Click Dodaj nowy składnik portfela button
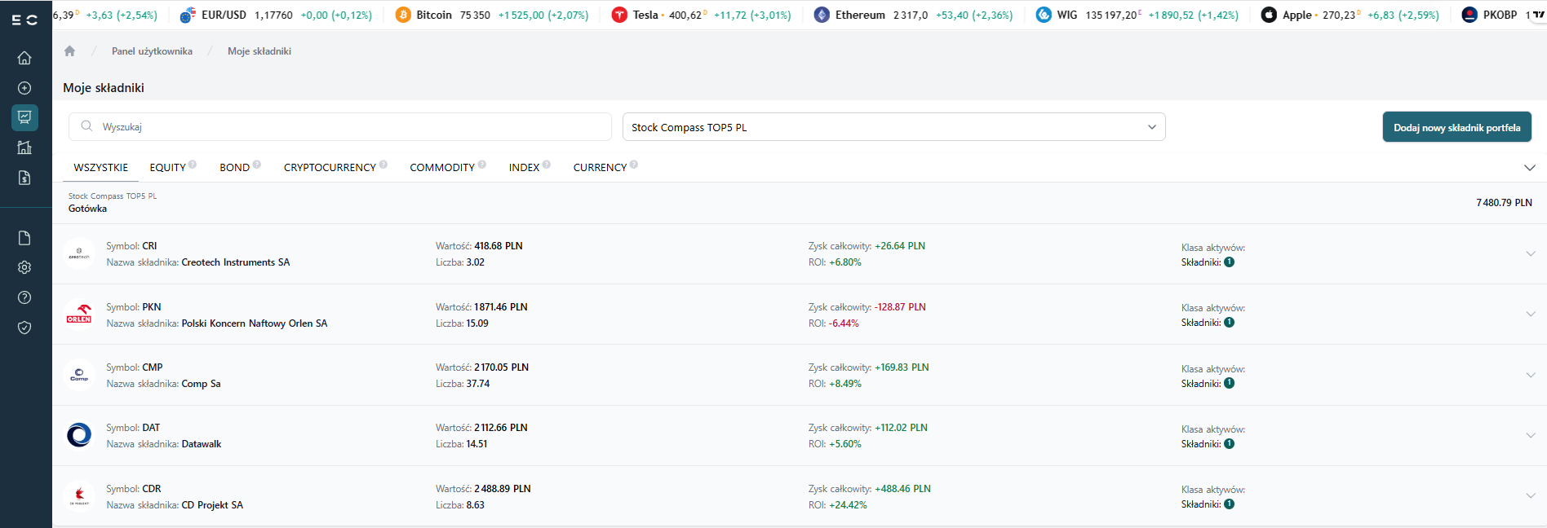 point(1456,127)
